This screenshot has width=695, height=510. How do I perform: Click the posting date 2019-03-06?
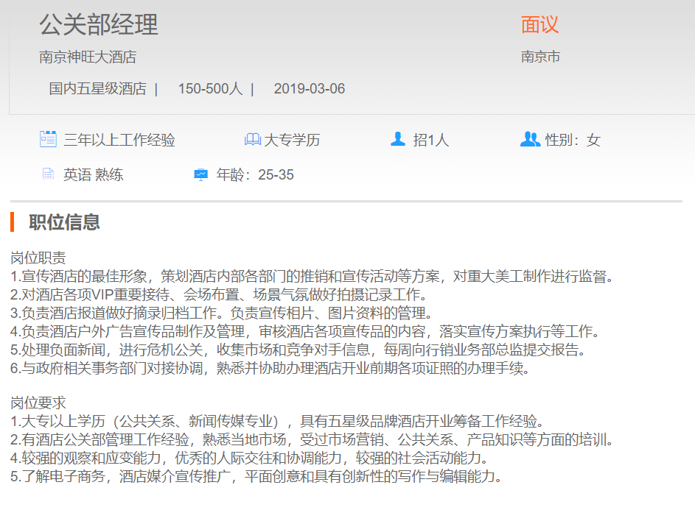[x=309, y=89]
